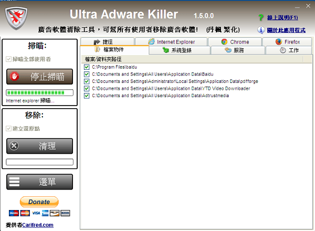Click the MasterCard icon
315x231 pixels.
(25, 213)
